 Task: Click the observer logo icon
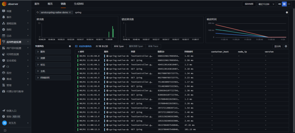pos(4,4)
